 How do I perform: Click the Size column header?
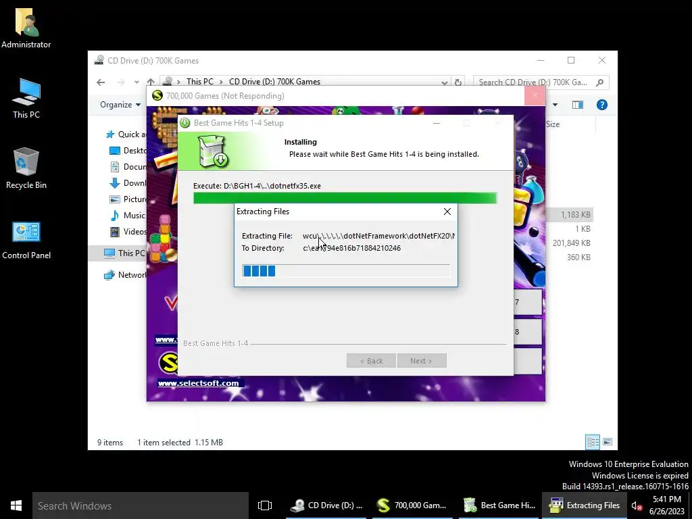pos(553,124)
